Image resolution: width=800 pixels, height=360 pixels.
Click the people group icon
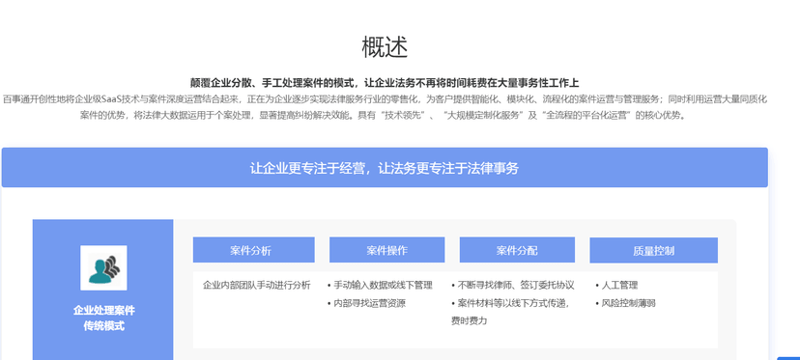pyautogui.click(x=103, y=267)
